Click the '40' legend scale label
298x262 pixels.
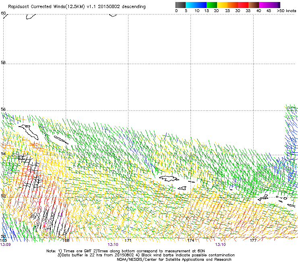[x=259, y=11]
